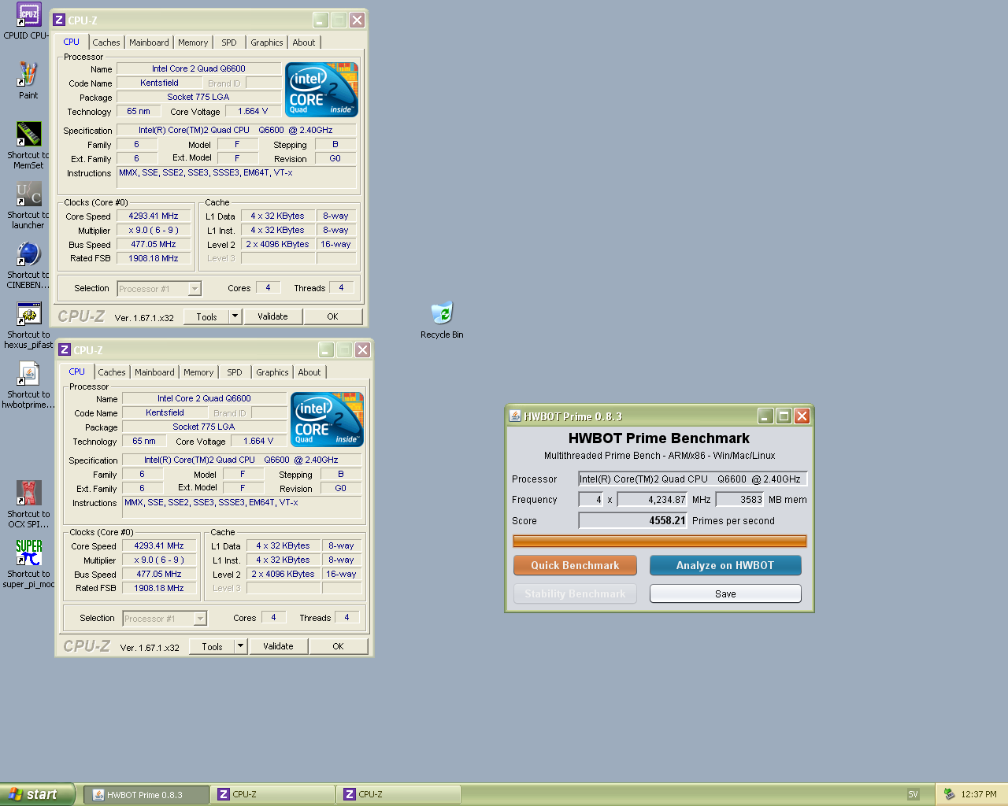This screenshot has width=1008, height=806.
Task: Click Bus Speed 477.05 MHz in upper CPU-Z
Action: 154,244
